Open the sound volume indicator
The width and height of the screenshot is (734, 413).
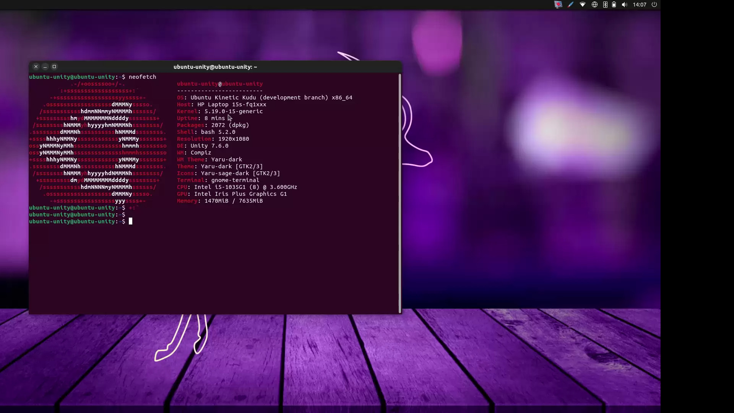(624, 5)
